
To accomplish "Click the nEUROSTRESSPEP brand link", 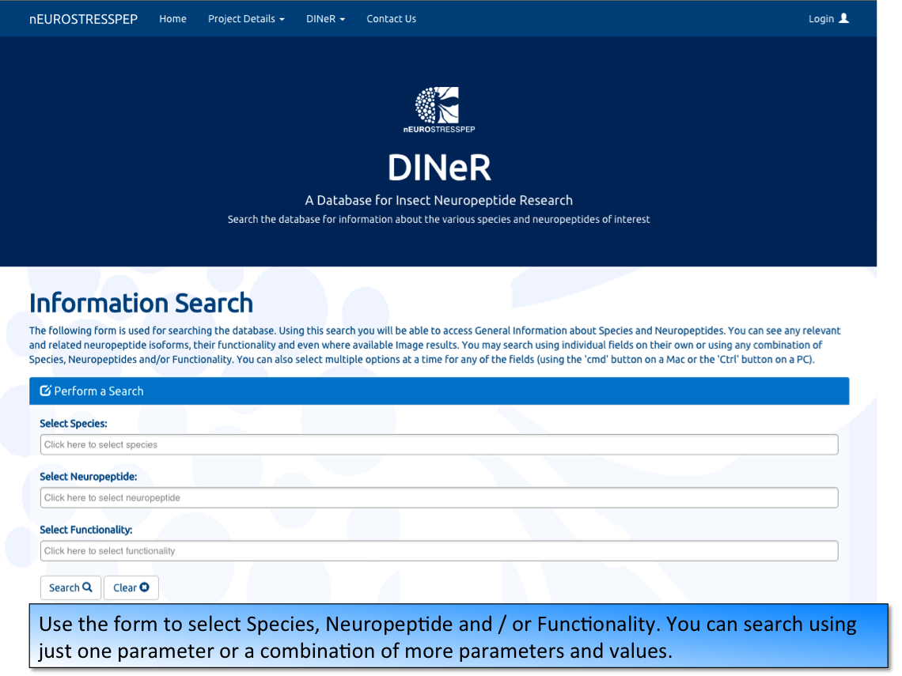I will click(83, 19).
